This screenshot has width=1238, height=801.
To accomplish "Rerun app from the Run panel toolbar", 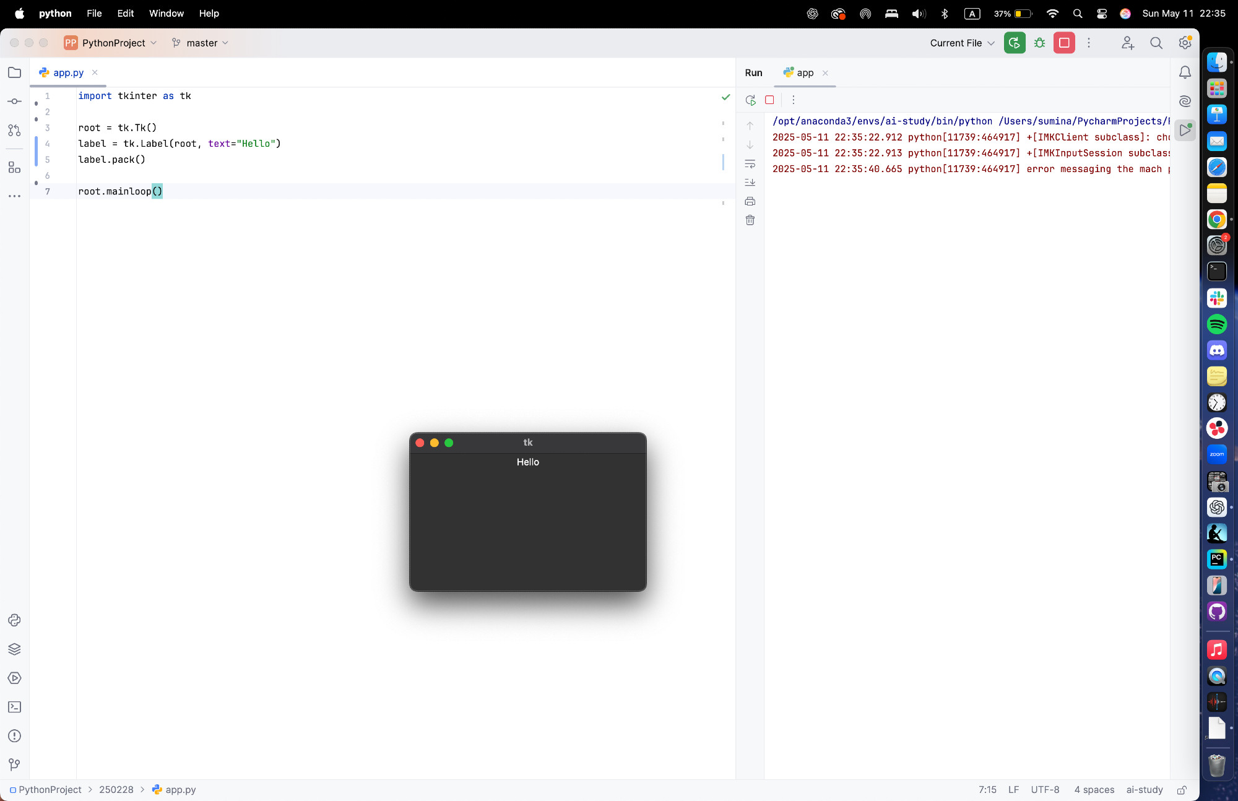I will point(751,100).
